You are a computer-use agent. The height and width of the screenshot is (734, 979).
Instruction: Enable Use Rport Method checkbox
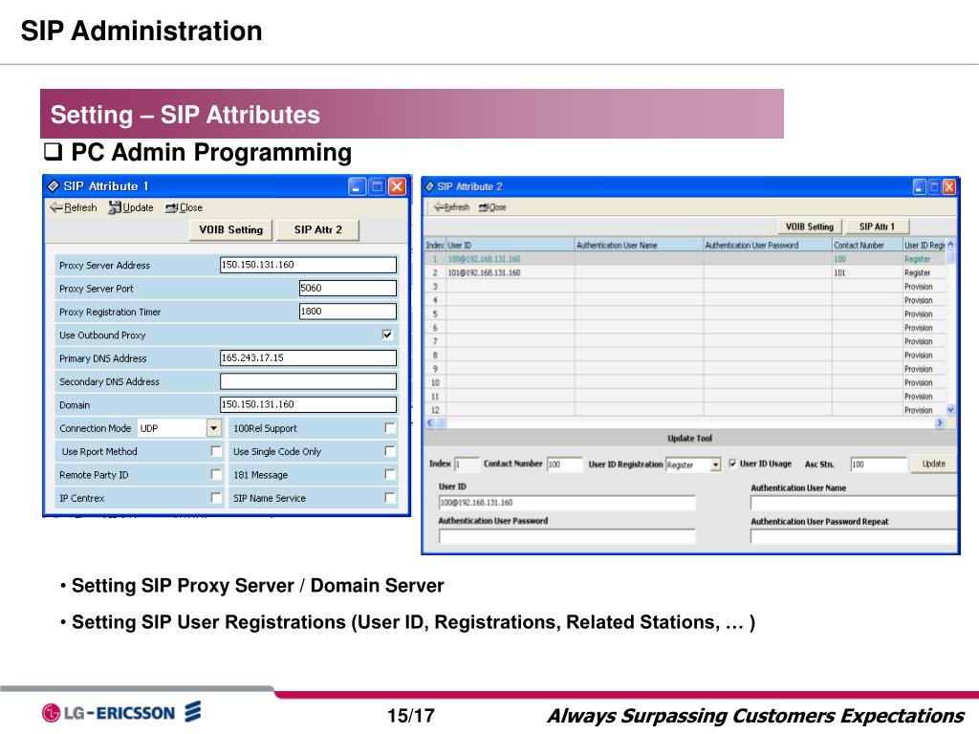click(216, 451)
